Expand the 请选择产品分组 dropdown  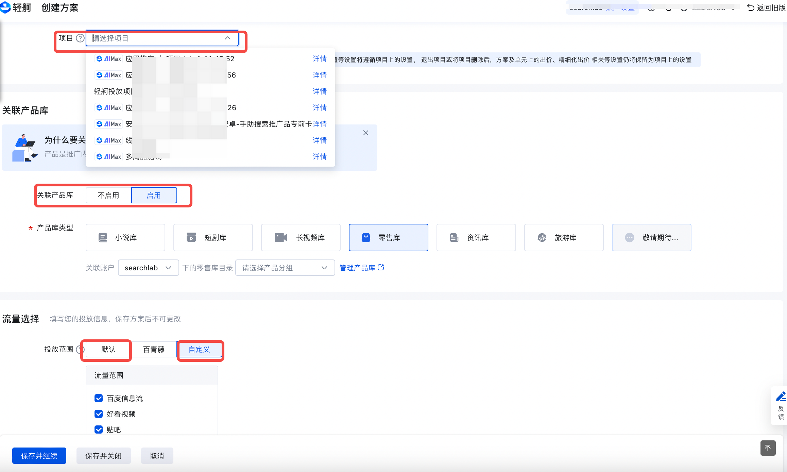285,268
